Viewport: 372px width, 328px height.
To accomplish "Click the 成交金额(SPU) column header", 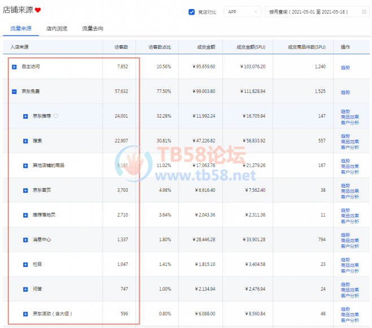I will coord(251,47).
